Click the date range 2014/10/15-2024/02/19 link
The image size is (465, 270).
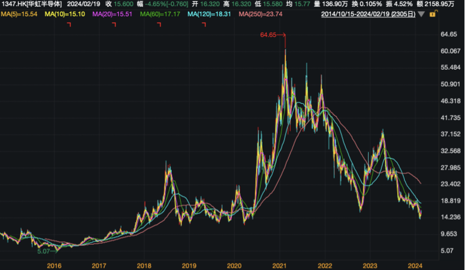click(x=368, y=14)
